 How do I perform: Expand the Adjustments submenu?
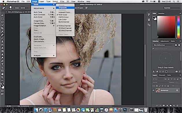point(44,8)
